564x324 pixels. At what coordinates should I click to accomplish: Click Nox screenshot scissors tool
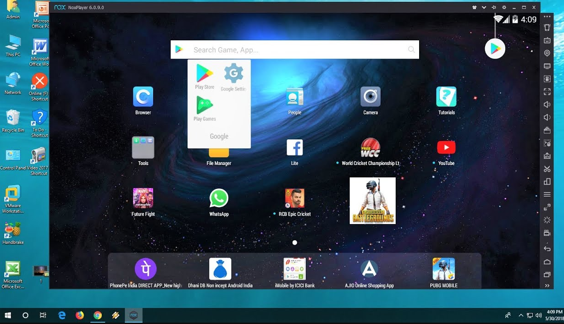tap(547, 169)
